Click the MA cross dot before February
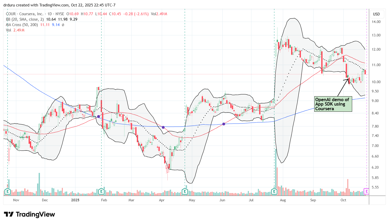This screenshot has width=389, height=224. (98, 117)
